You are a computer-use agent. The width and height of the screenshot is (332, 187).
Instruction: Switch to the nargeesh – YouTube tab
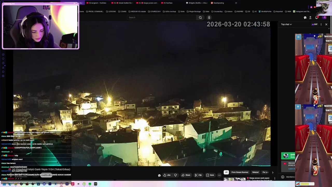(x=96, y=3)
